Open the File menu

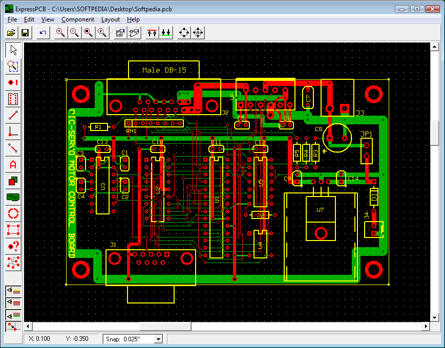point(12,19)
